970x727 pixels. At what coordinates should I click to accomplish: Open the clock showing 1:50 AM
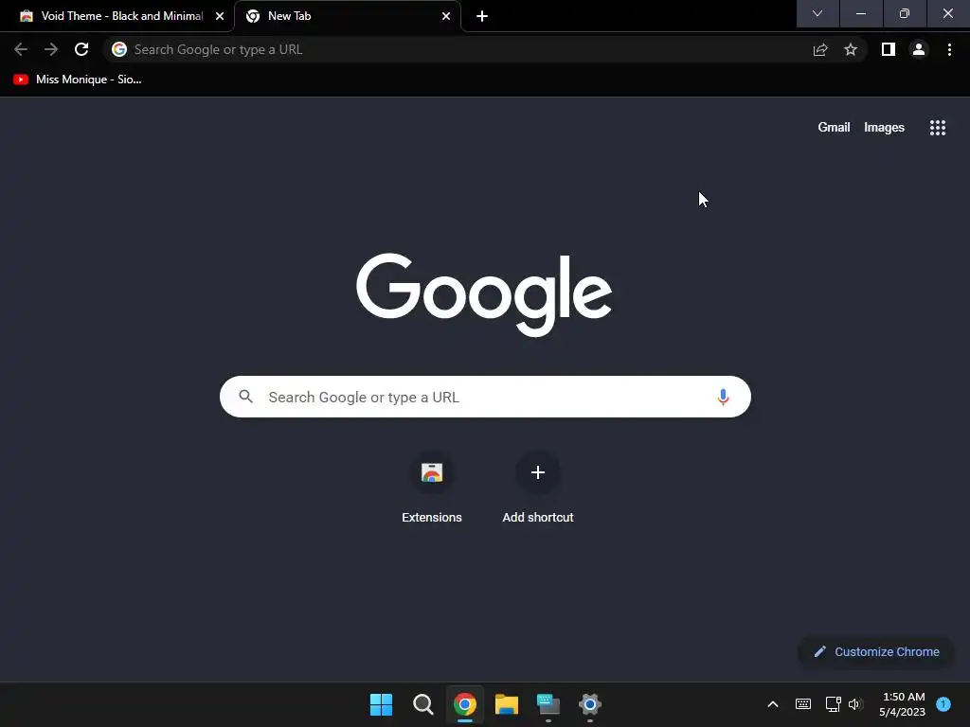click(902, 704)
